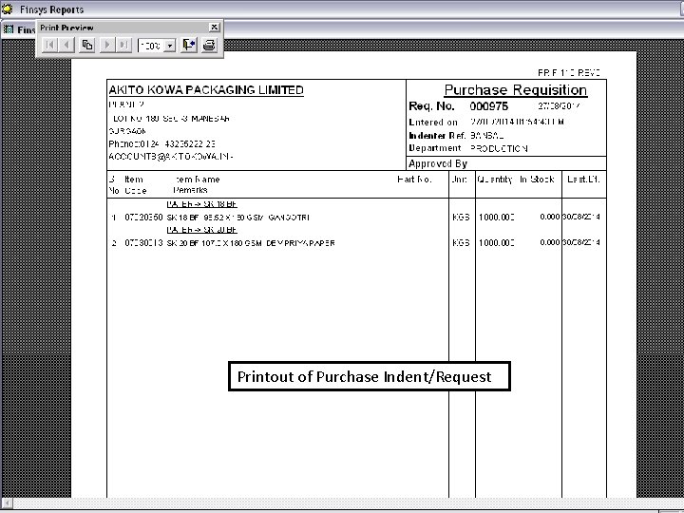Click the scroll left arrow at bottom
Viewport: 684px width, 513px height.
pos(7,503)
